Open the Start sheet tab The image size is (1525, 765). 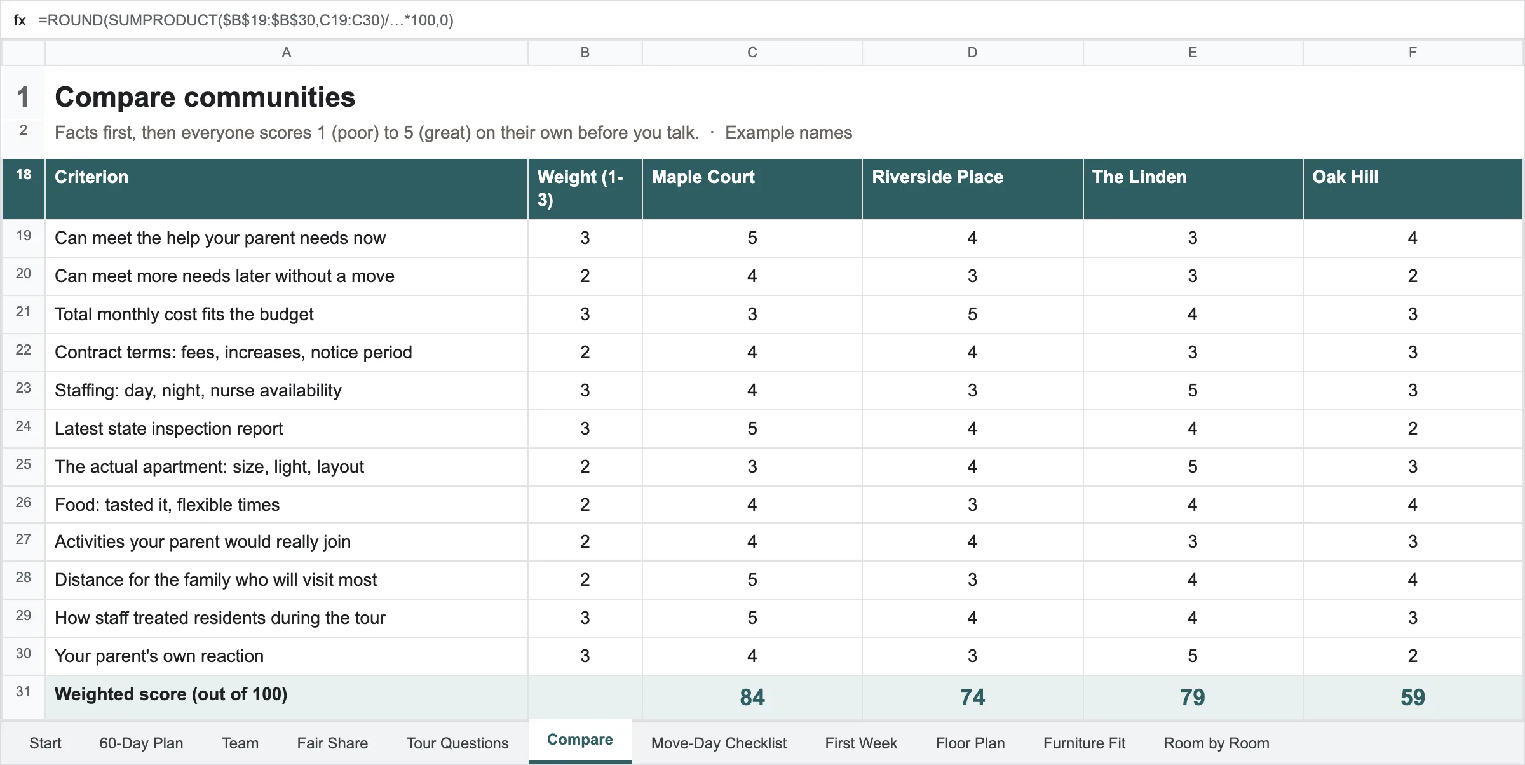pyautogui.click(x=45, y=743)
